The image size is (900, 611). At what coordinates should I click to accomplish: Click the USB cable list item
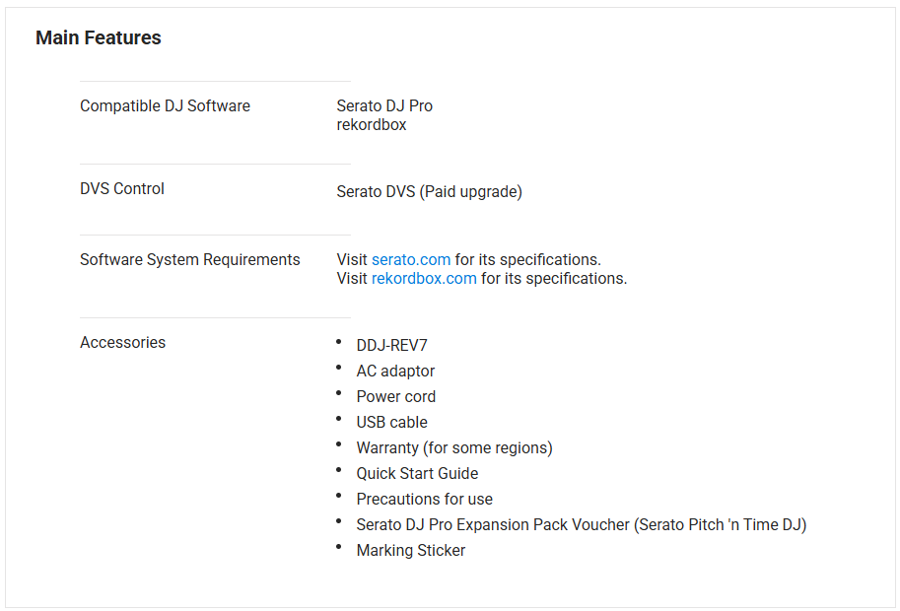(x=392, y=423)
